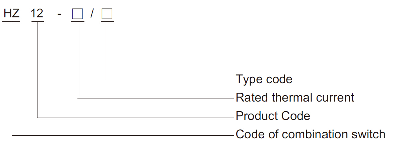
Task: Select the underline below the first empty box
Action: (77, 22)
